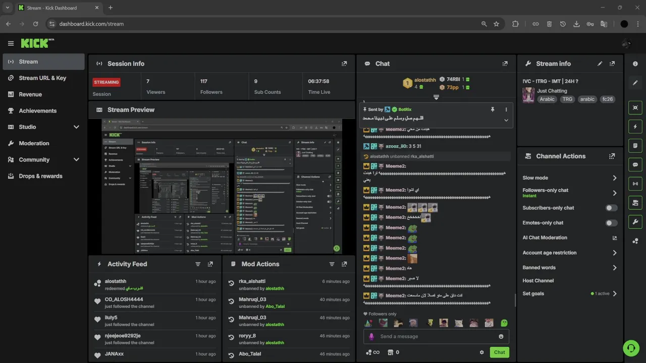Toggle the document mod-actions widget icon in sidebar
Viewport: 646px width, 363px height.
(635, 146)
